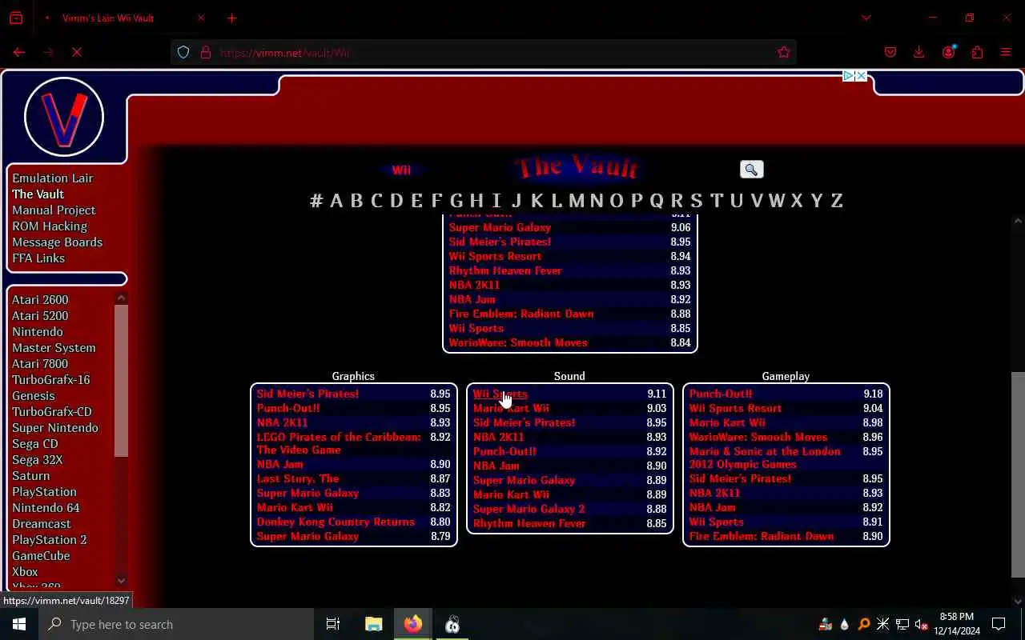The image size is (1025, 640).
Task: Click the site padlock icon
Action: coord(205,52)
